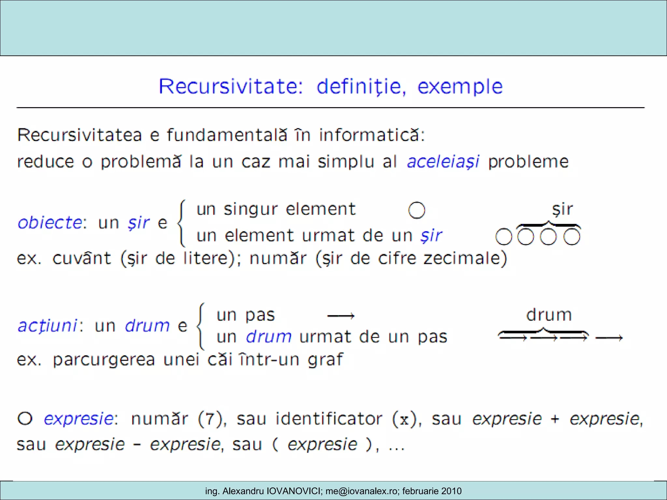667x500 pixels.
Task: Click the blue word 'expresie' after 'O'
Action: tap(78, 419)
